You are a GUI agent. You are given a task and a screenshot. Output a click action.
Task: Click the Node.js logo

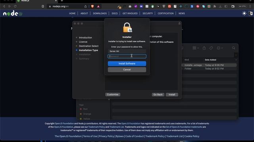[13, 13]
